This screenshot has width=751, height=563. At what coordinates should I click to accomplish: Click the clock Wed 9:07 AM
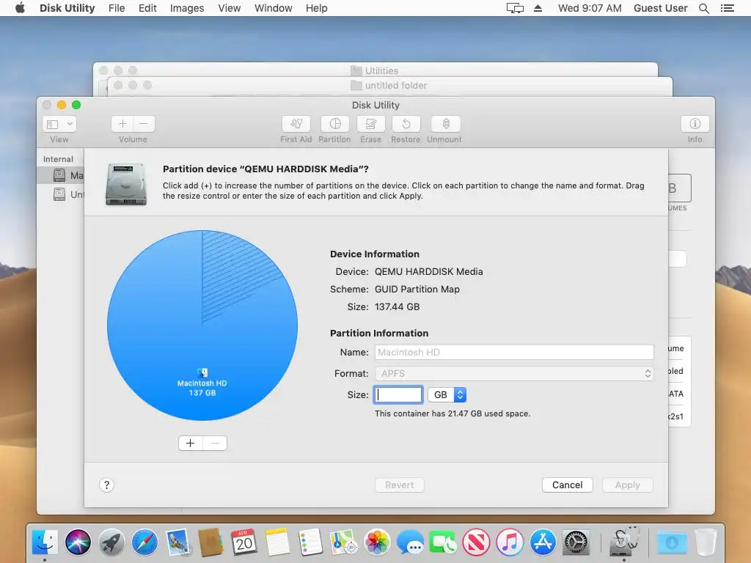[590, 8]
